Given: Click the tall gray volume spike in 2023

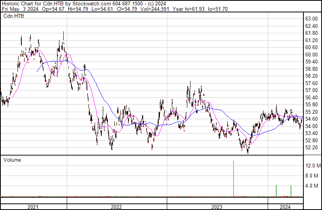Looking at the screenshot, I should click(234, 178).
